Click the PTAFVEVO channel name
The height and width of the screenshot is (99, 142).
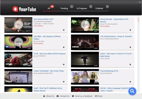coord(42,56)
